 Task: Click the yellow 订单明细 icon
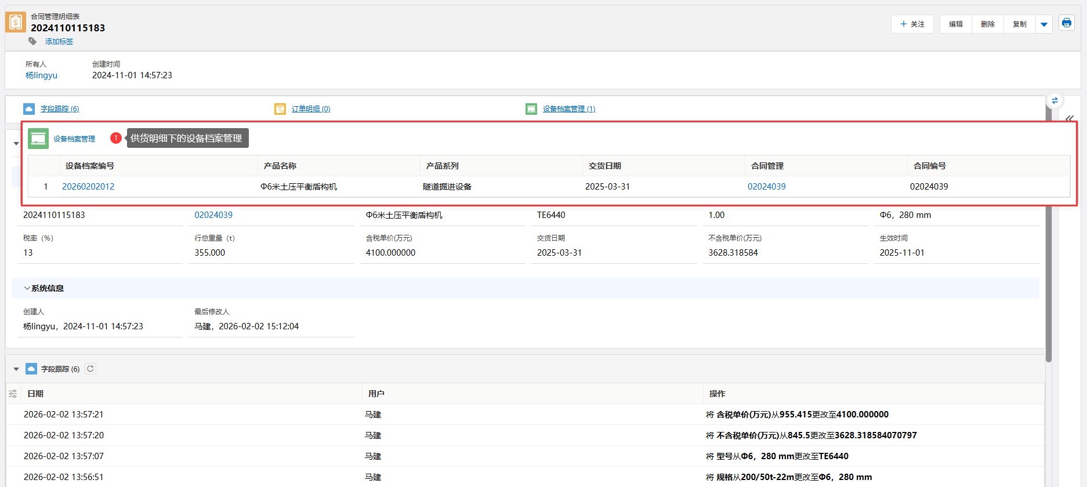(280, 109)
